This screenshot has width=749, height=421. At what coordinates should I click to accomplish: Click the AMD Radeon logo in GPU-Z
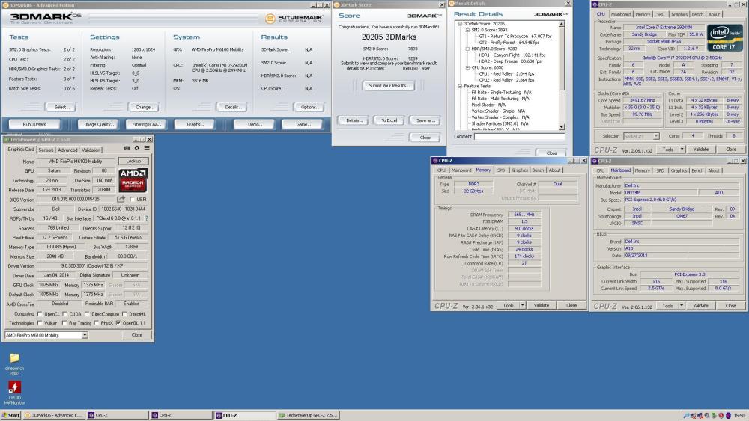[133, 179]
